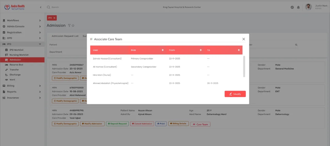
Task: Modify Demographic for MRN 4485995795
Action: pyautogui.click(x=65, y=124)
